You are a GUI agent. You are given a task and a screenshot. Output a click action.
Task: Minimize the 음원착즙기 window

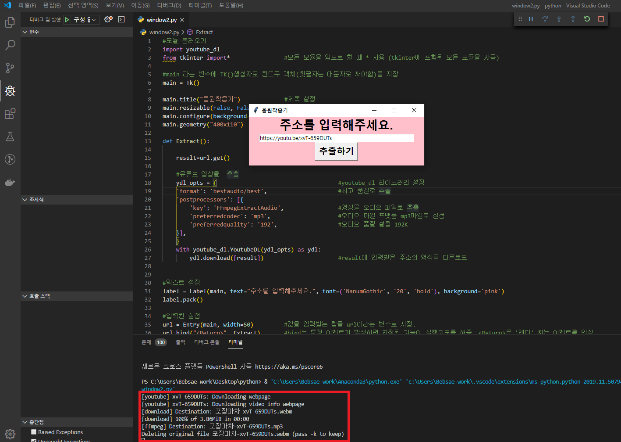pyautogui.click(x=374, y=110)
